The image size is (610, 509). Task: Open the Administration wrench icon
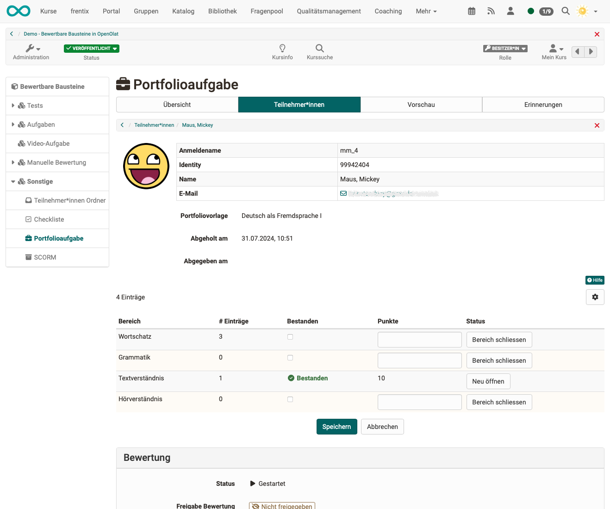pos(31,48)
